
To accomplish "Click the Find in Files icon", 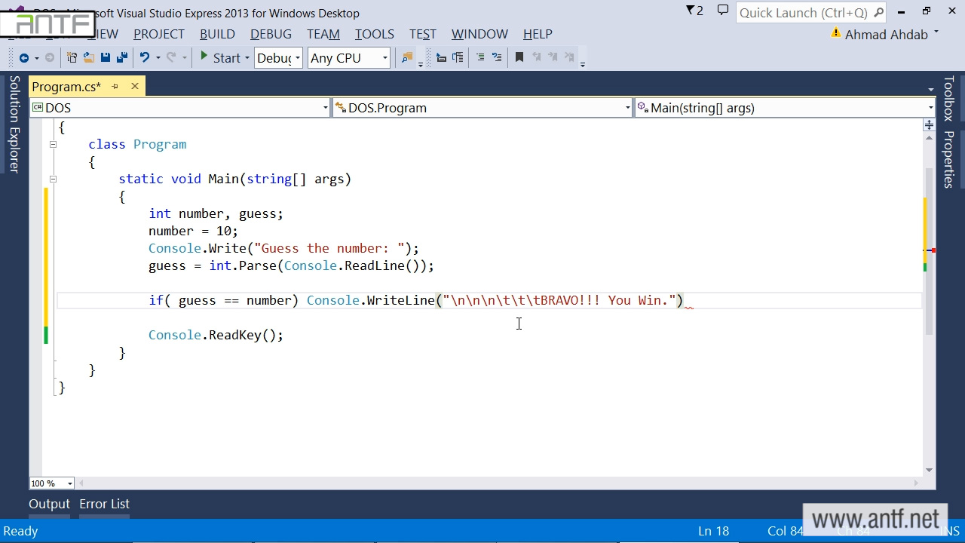I will [407, 58].
